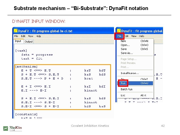Open View menu in right DynaFit window
Screen dimensions: 180x135
134,36
